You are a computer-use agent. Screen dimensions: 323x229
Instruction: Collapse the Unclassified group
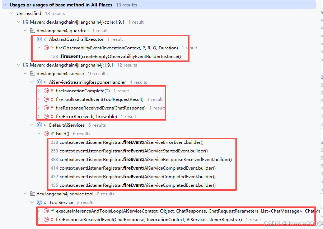tap(11, 13)
